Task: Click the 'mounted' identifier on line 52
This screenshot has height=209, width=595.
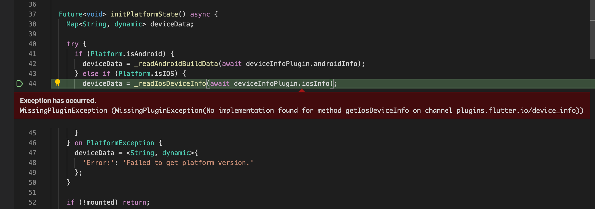Action: (100, 202)
